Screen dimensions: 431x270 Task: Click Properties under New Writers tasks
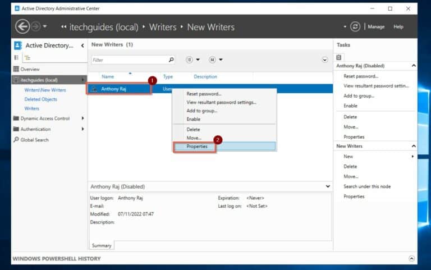tap(354, 196)
